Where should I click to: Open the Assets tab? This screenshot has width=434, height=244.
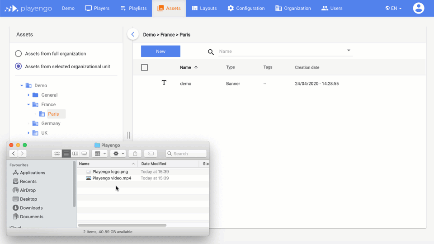pyautogui.click(x=169, y=8)
